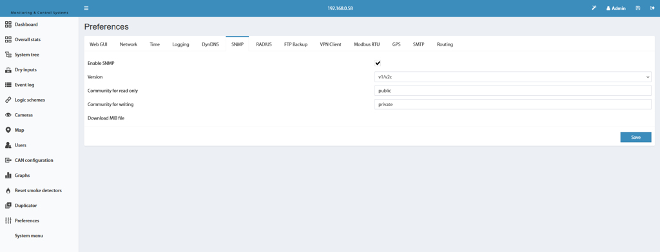Uncheck the Enable SNMP checkbox

tap(378, 64)
